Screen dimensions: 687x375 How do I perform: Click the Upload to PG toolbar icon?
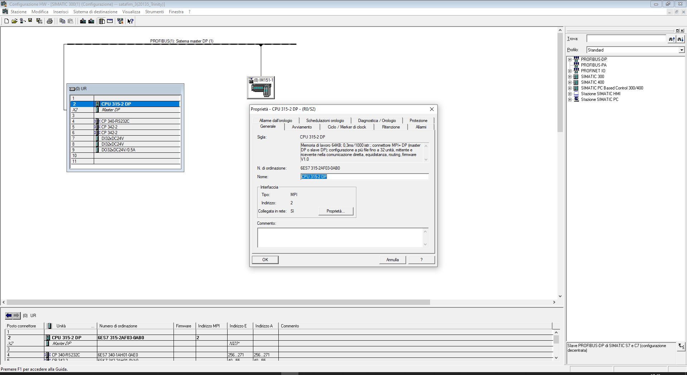[91, 21]
